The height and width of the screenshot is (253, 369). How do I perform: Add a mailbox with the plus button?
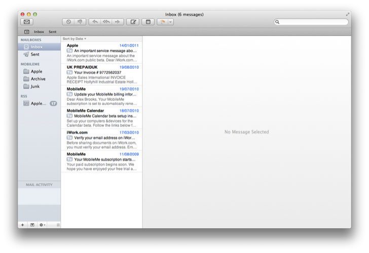tap(23, 225)
